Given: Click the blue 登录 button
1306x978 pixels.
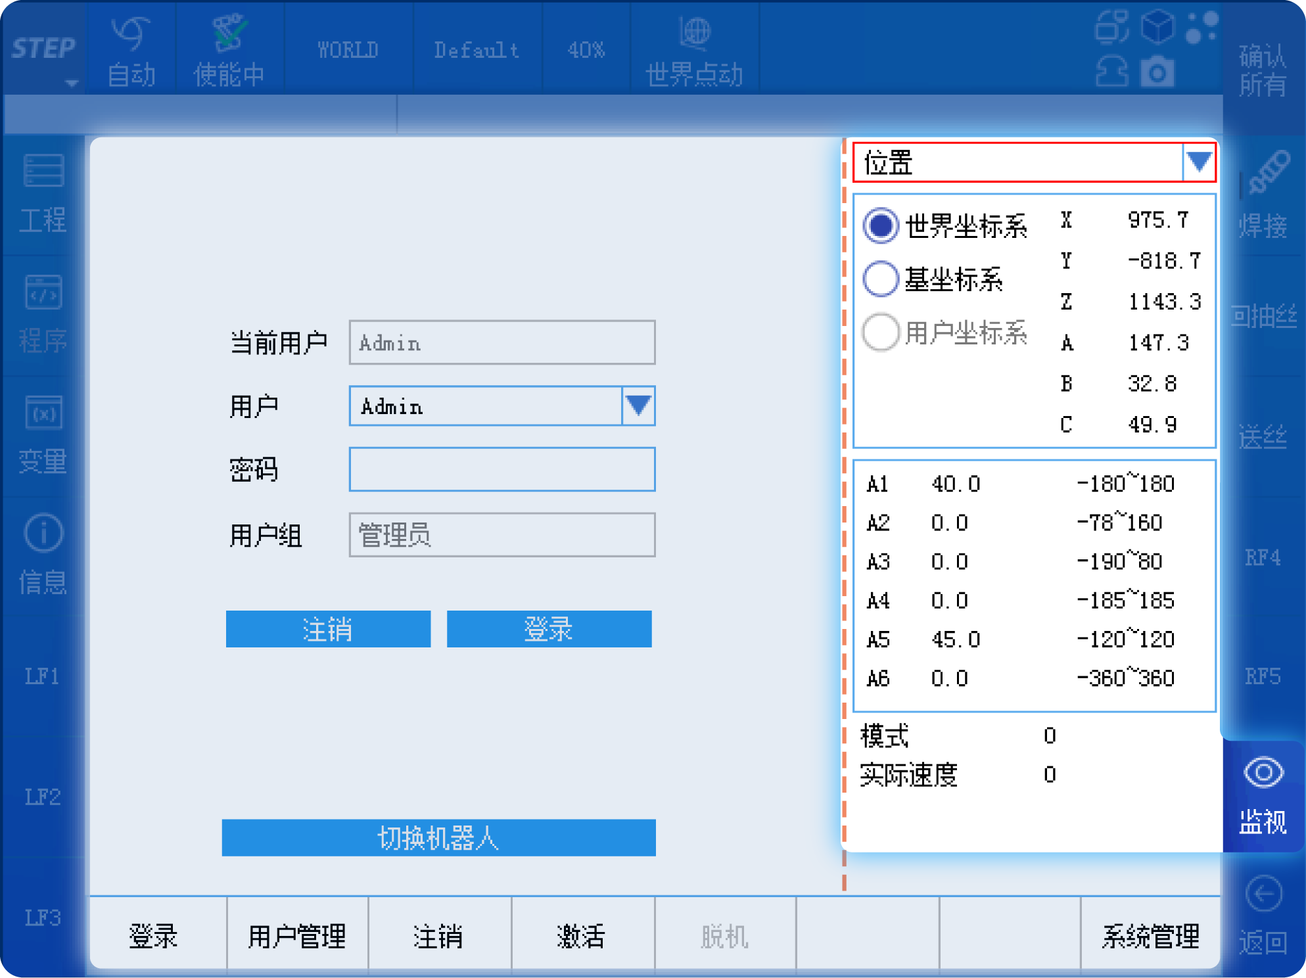Looking at the screenshot, I should [x=549, y=629].
